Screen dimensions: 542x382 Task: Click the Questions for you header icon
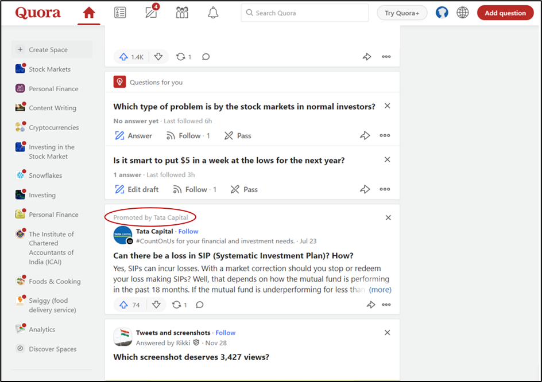tap(119, 82)
